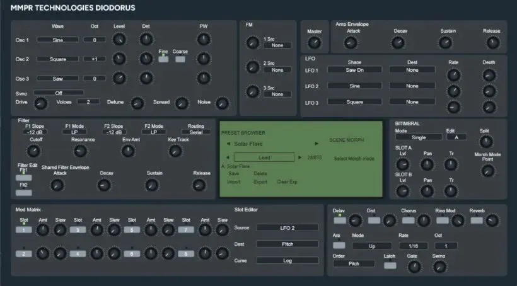This screenshot has height=286, width=517.
Task: Click the Amp Envelope Release knob
Action: pyautogui.click(x=493, y=42)
